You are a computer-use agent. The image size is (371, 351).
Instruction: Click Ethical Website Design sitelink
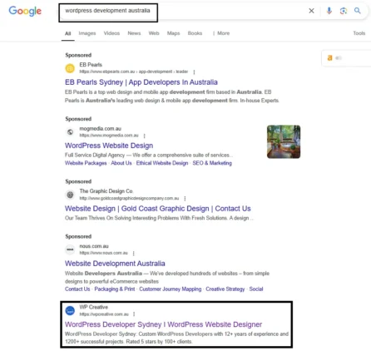[x=162, y=163]
